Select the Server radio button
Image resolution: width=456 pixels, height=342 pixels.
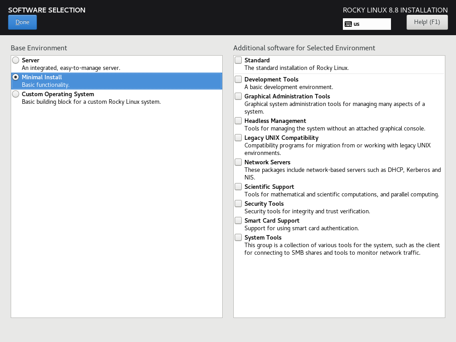[x=16, y=60]
